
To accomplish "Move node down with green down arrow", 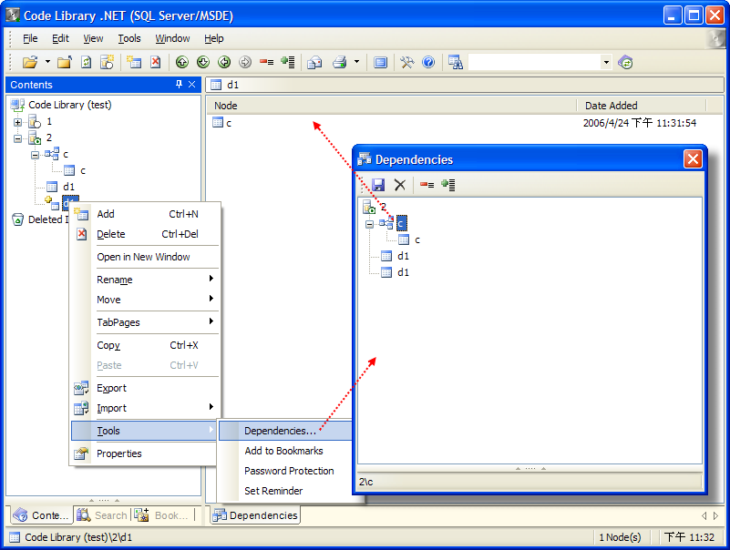I will point(203,62).
